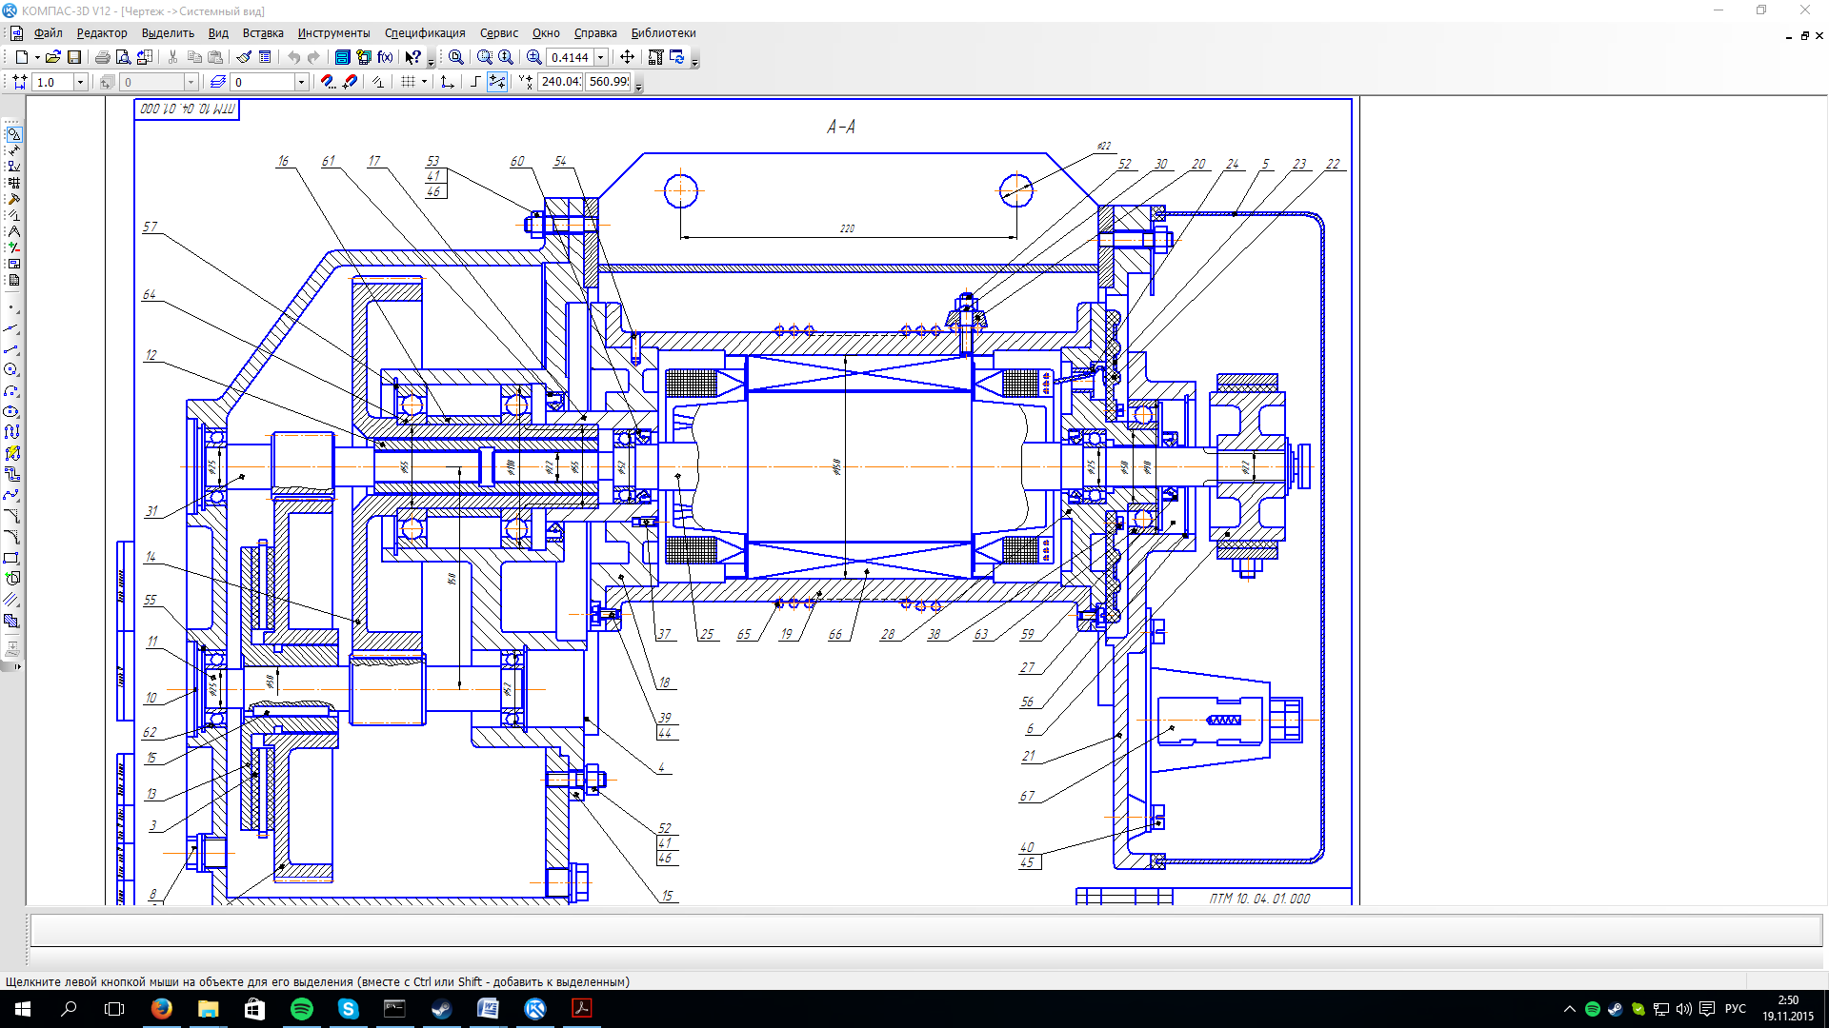
Task: Open the Редактор menu
Action: coord(102,33)
